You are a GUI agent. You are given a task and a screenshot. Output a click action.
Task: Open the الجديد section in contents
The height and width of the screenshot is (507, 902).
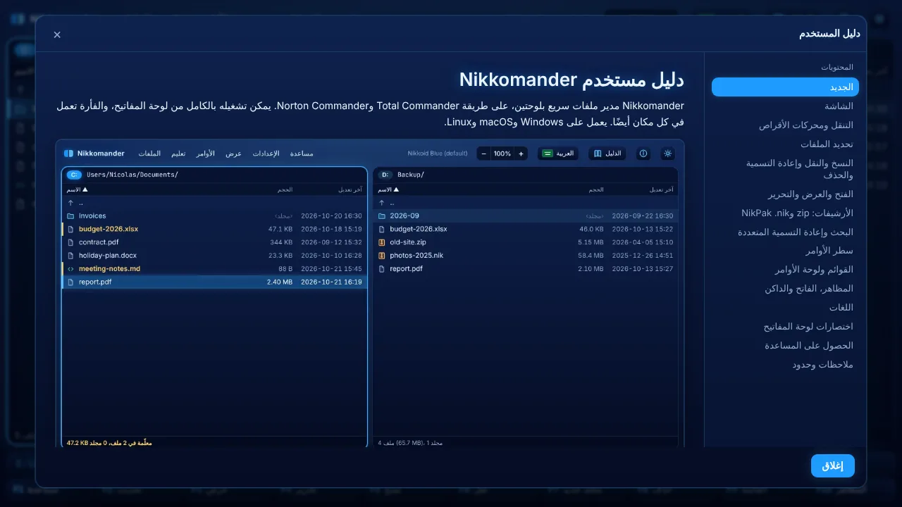pos(785,87)
